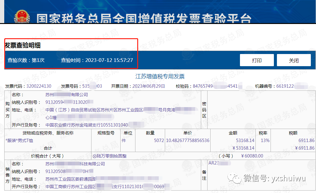Click the 发票查验明细 heading
The image size is (316, 193).
coord(22,45)
